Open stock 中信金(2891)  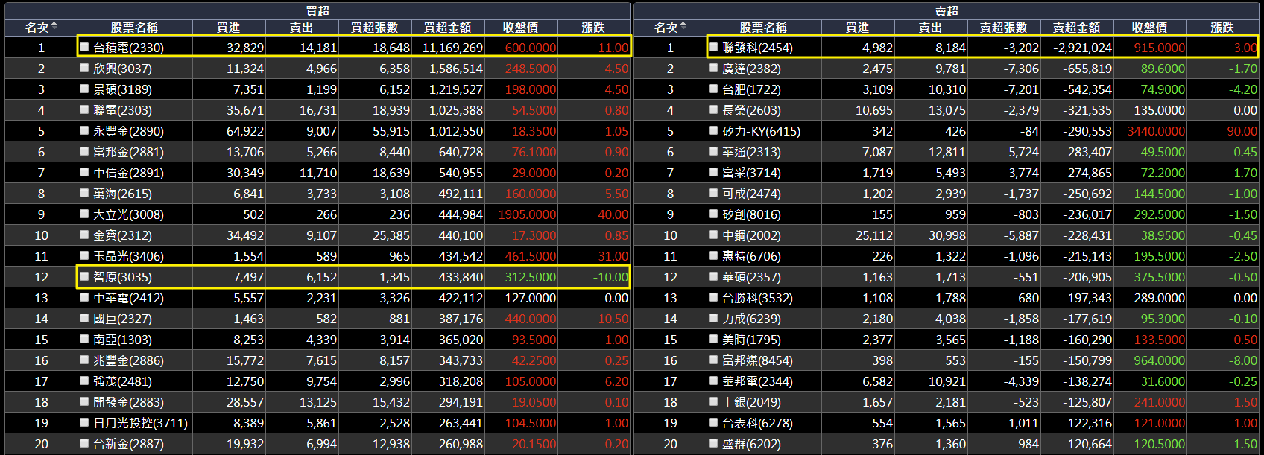[128, 173]
